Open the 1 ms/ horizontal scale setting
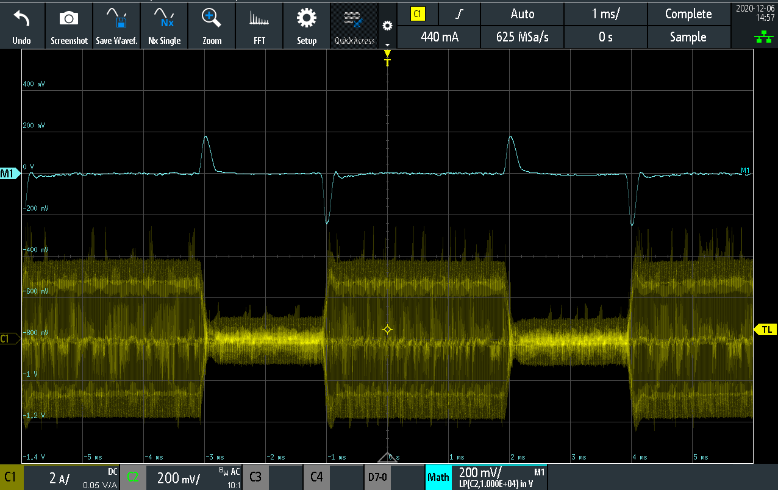The width and height of the screenshot is (778, 490). [605, 14]
